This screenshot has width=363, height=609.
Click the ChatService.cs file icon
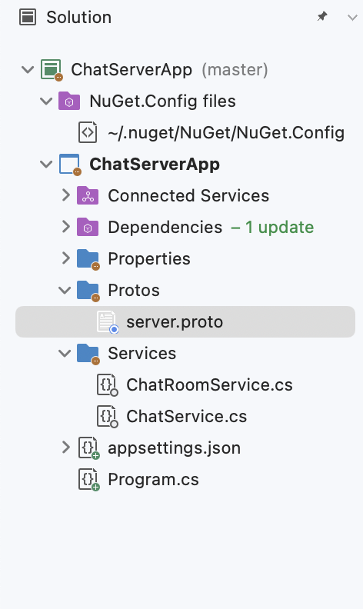coord(107,416)
